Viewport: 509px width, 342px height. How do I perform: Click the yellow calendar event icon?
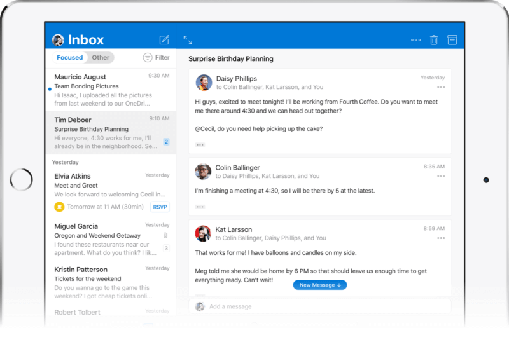tap(59, 207)
